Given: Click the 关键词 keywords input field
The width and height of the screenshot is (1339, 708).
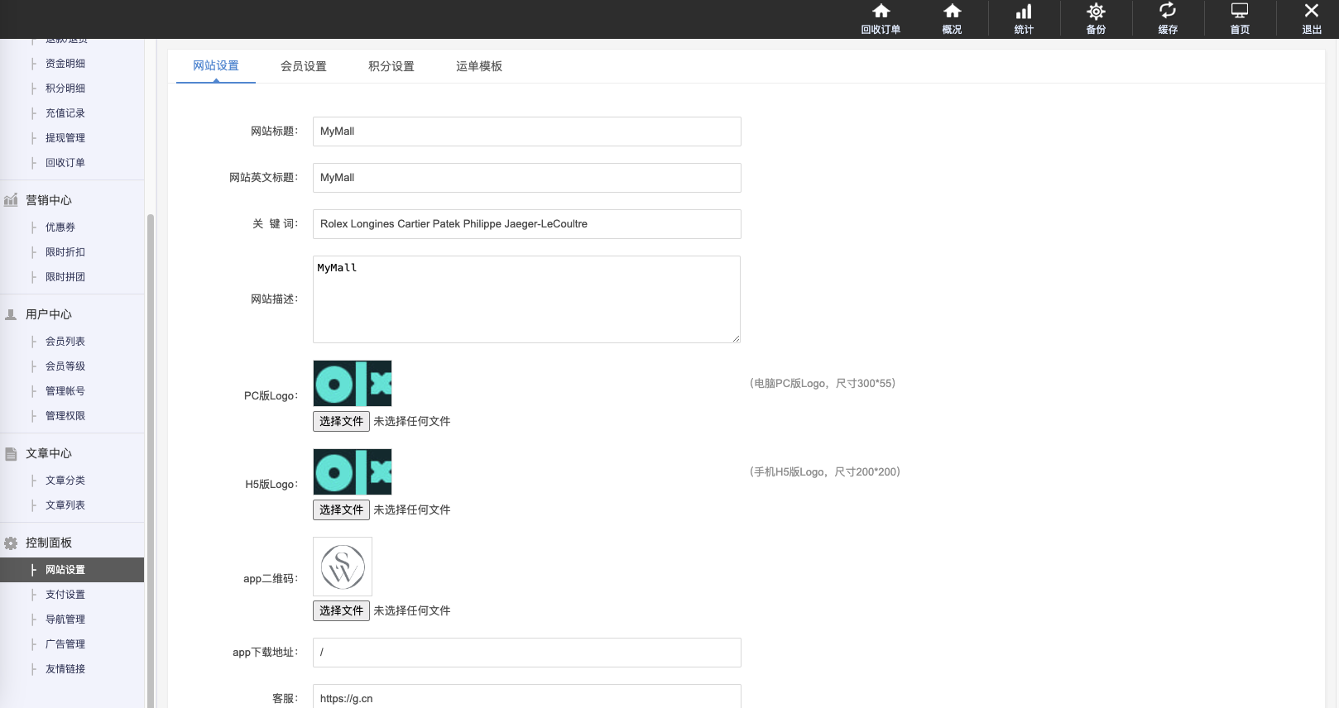Looking at the screenshot, I should tap(526, 224).
